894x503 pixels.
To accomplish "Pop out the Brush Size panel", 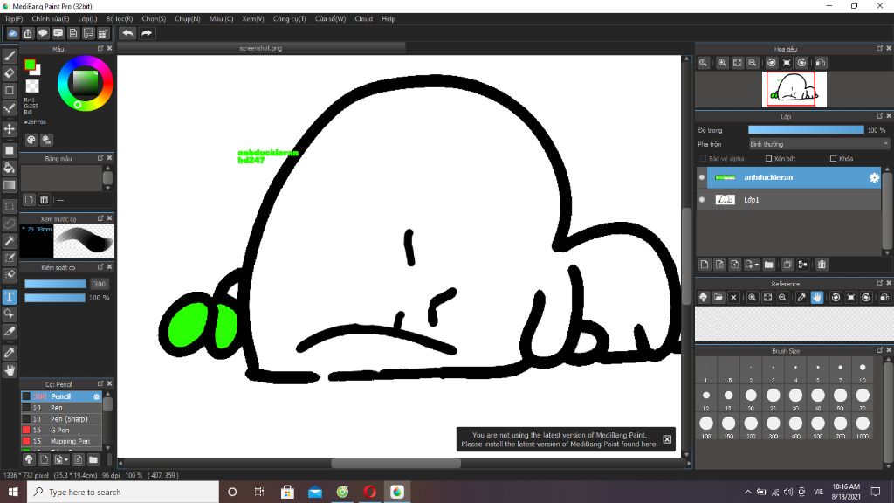I will [x=880, y=350].
